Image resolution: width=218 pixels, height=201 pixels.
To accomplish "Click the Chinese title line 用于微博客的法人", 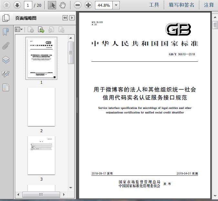I will click(145, 90).
